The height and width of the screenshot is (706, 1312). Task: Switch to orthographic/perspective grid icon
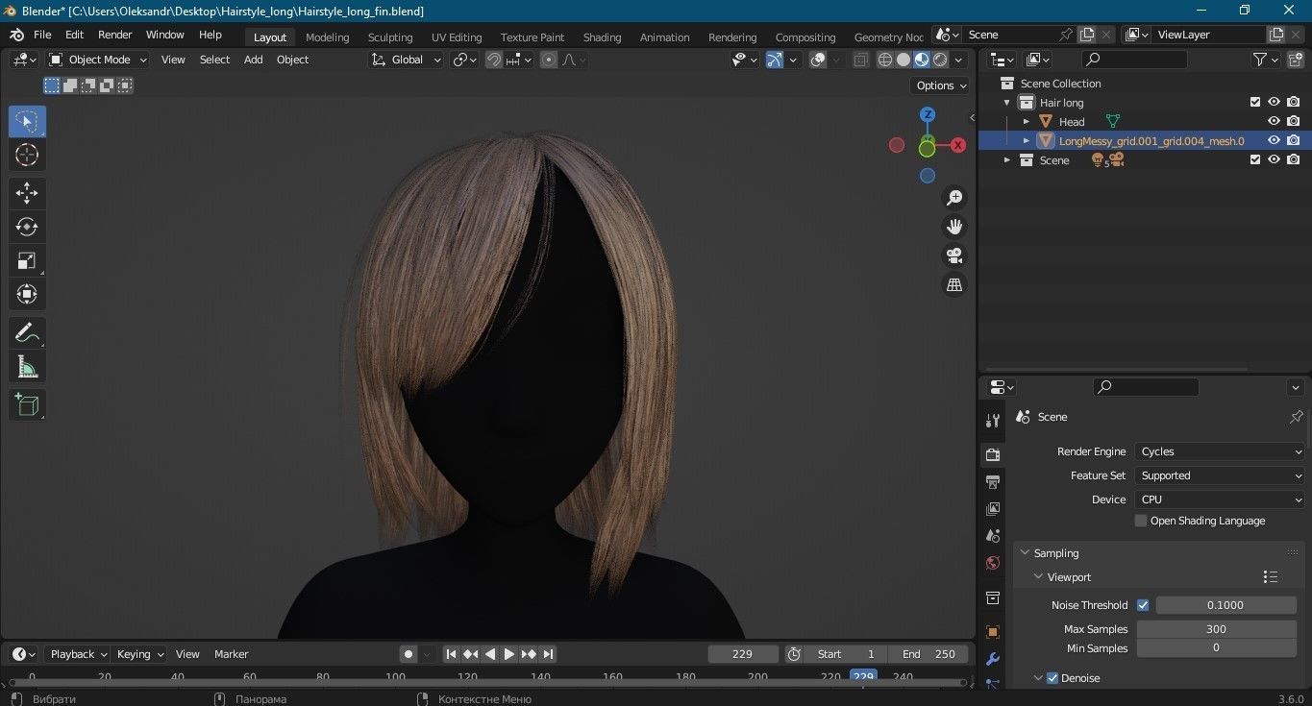(954, 285)
